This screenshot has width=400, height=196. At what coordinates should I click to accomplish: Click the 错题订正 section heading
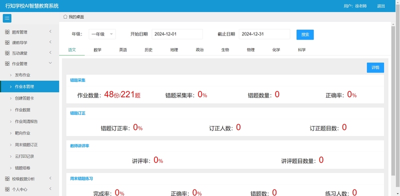(x=77, y=113)
